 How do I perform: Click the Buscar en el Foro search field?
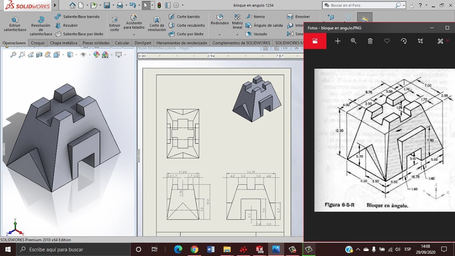pos(364,5)
